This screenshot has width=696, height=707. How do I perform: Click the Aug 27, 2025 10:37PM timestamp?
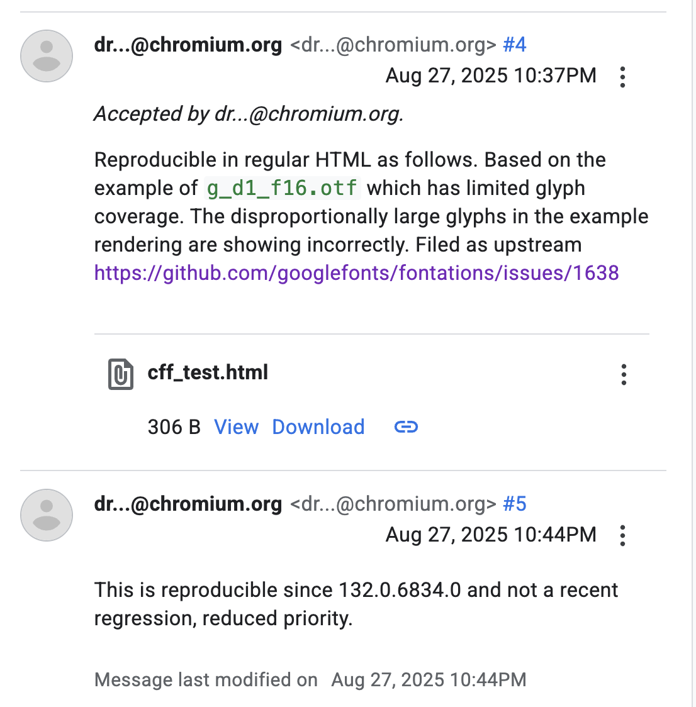(x=491, y=75)
